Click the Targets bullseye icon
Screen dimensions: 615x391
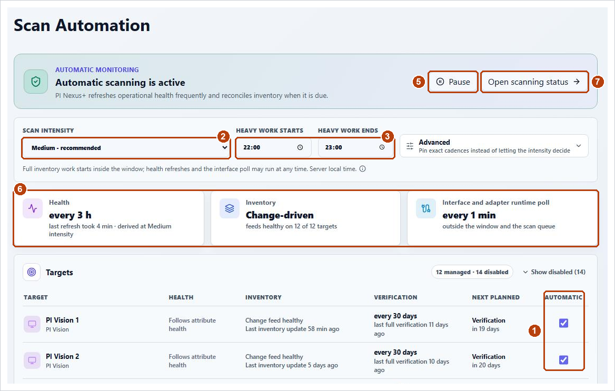point(32,272)
